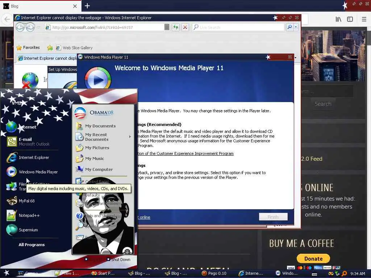Open IE search provider dropdown arrow

tap(296, 28)
